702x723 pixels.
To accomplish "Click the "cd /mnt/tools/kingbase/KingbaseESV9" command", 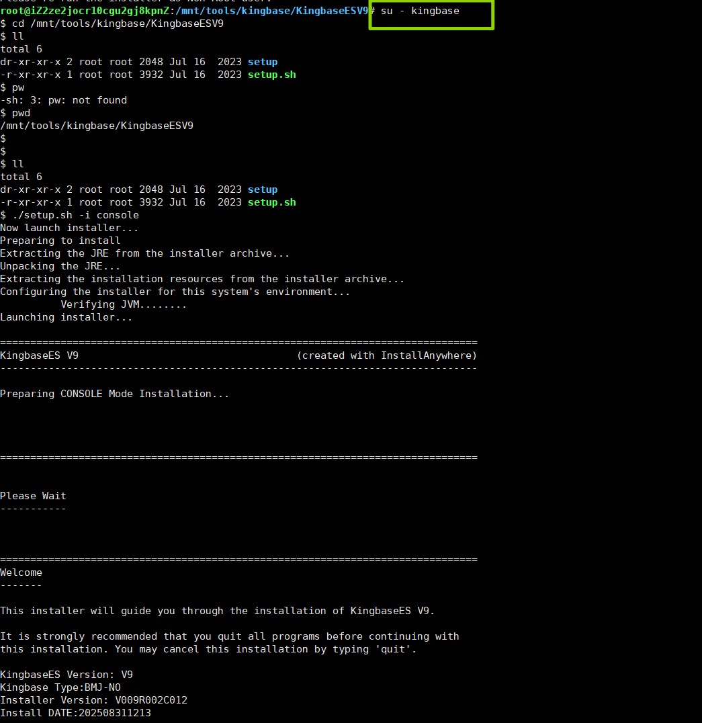I will coord(118,24).
